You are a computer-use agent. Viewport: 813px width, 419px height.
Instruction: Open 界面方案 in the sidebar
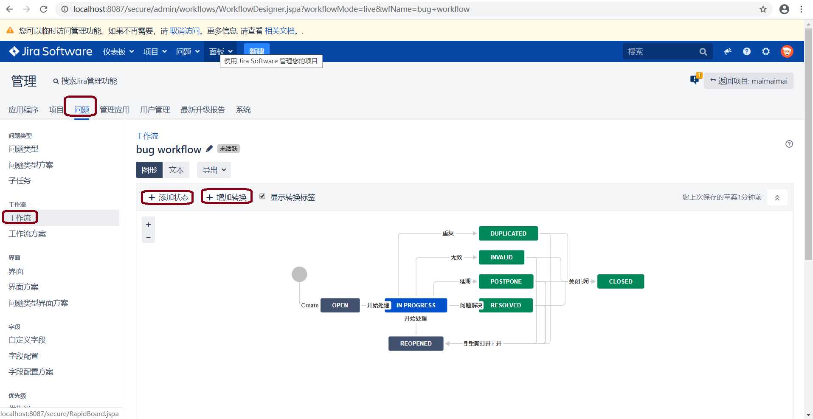[x=23, y=287]
